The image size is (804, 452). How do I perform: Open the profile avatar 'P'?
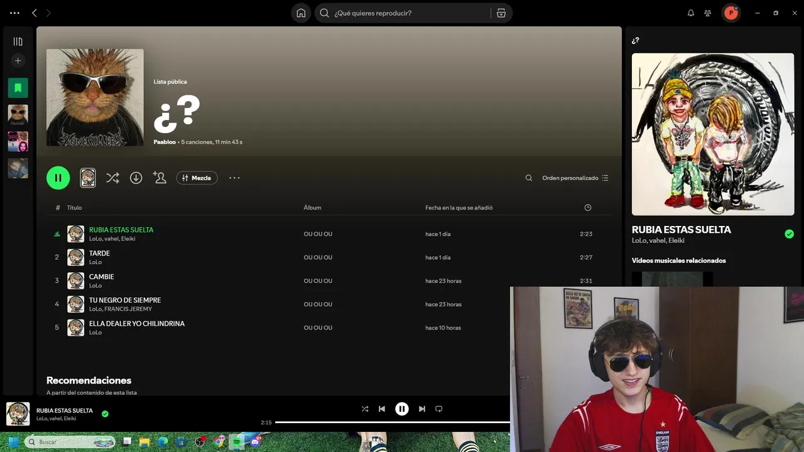[x=731, y=13]
